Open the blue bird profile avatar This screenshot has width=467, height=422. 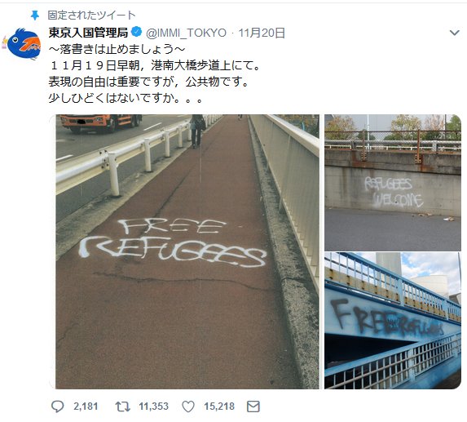tap(22, 43)
